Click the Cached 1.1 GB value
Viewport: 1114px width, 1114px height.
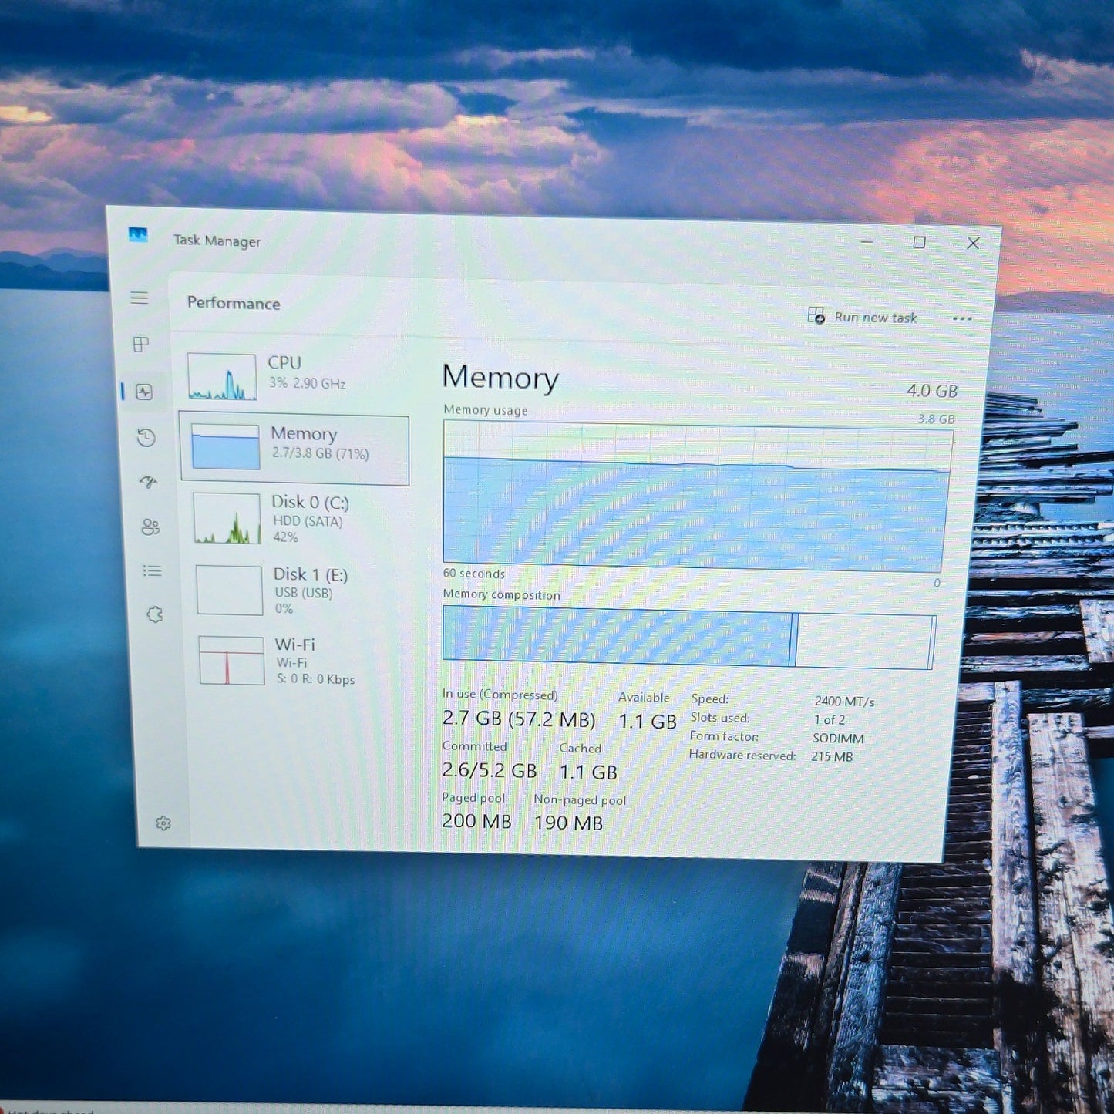tap(588, 772)
